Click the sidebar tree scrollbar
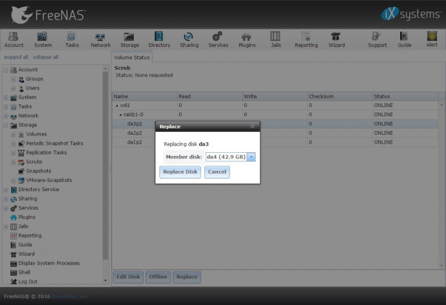Image resolution: width=446 pixels, height=305 pixels. (x=105, y=165)
